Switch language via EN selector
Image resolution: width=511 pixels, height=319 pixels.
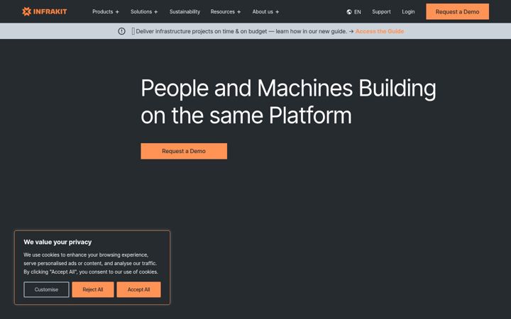(358, 12)
